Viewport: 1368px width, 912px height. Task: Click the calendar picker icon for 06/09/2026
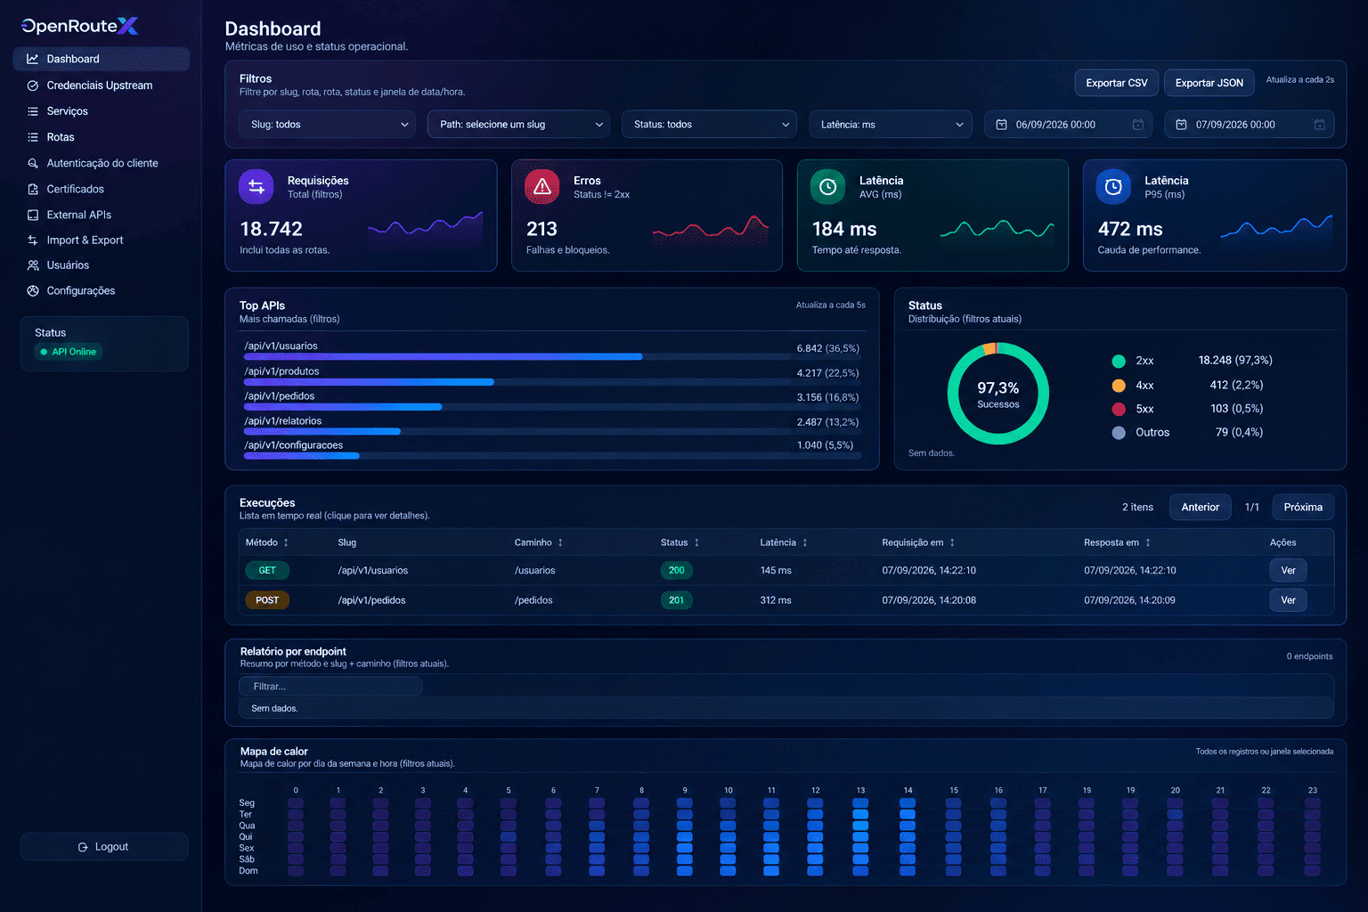tap(1138, 125)
